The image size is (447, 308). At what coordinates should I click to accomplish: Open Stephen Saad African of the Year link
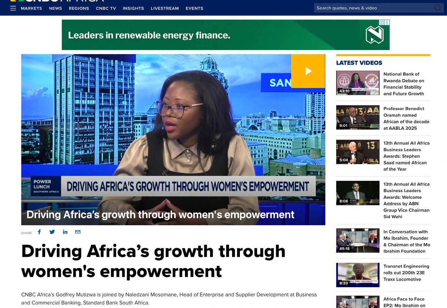point(406,156)
